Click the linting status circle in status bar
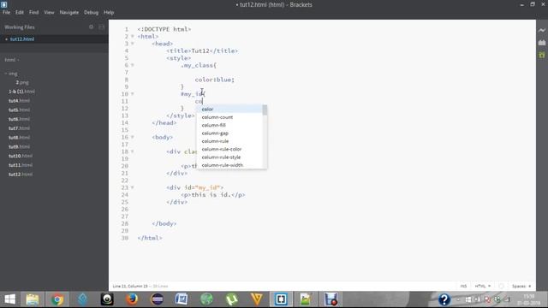Image resolution: width=548 pixels, height=308 pixels. (x=501, y=286)
